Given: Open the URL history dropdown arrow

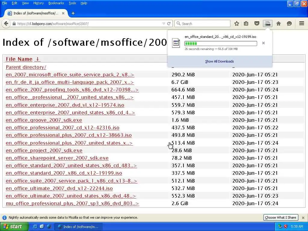Looking at the screenshot, I should tap(163, 23).
